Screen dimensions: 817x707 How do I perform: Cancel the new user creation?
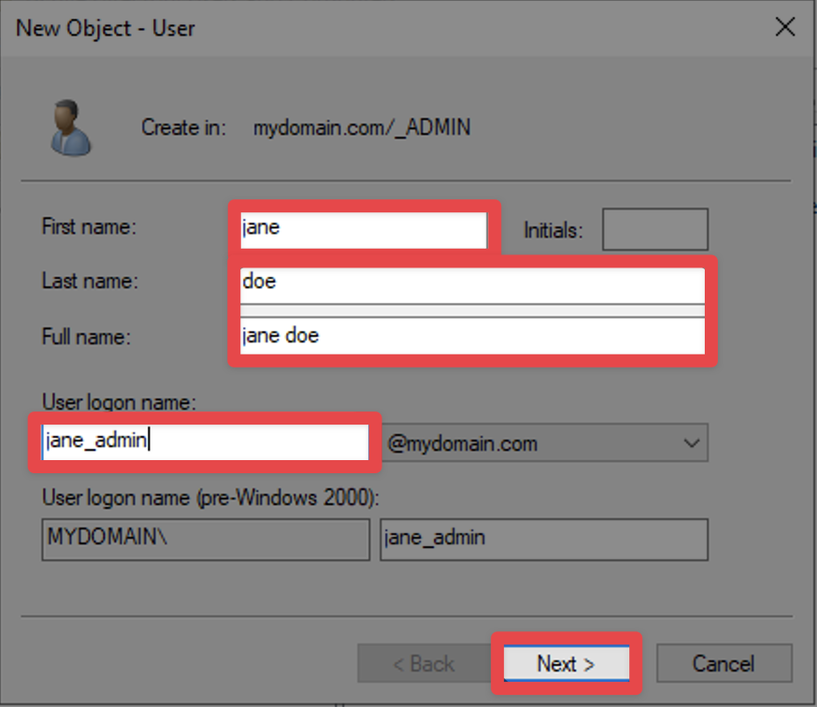[724, 664]
